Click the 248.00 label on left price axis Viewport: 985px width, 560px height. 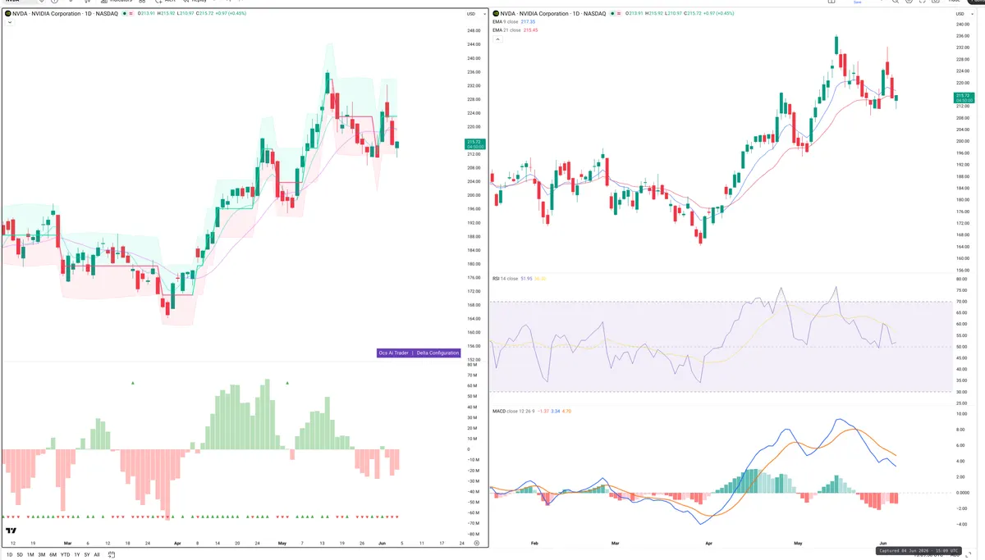coord(474,31)
